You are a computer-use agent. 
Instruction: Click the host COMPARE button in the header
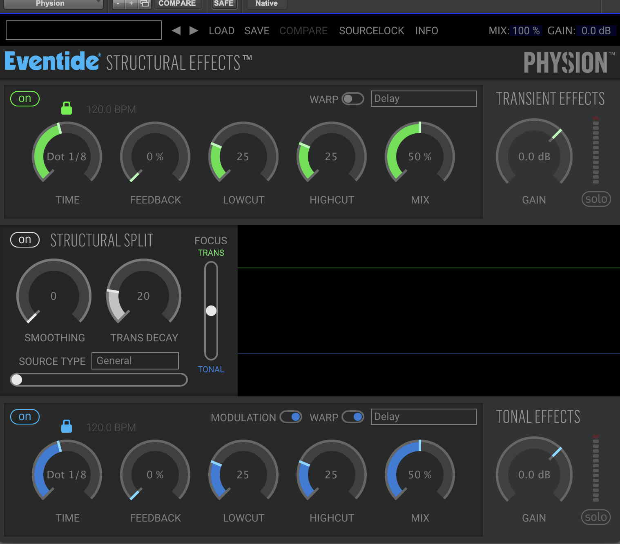177,3
